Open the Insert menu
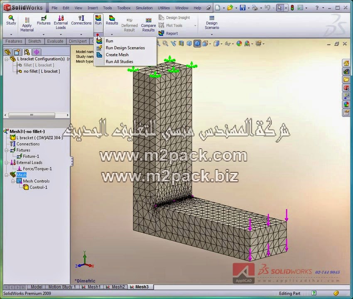This screenshot has width=353, height=299. [x=93, y=8]
